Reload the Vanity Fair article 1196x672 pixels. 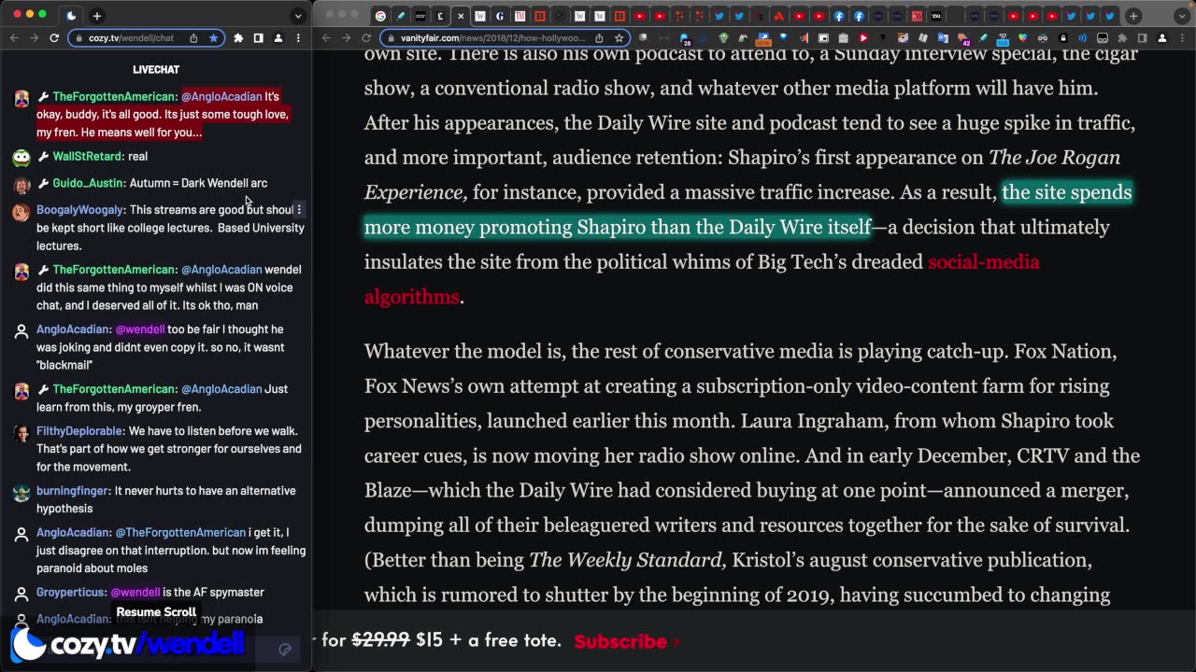tap(366, 38)
